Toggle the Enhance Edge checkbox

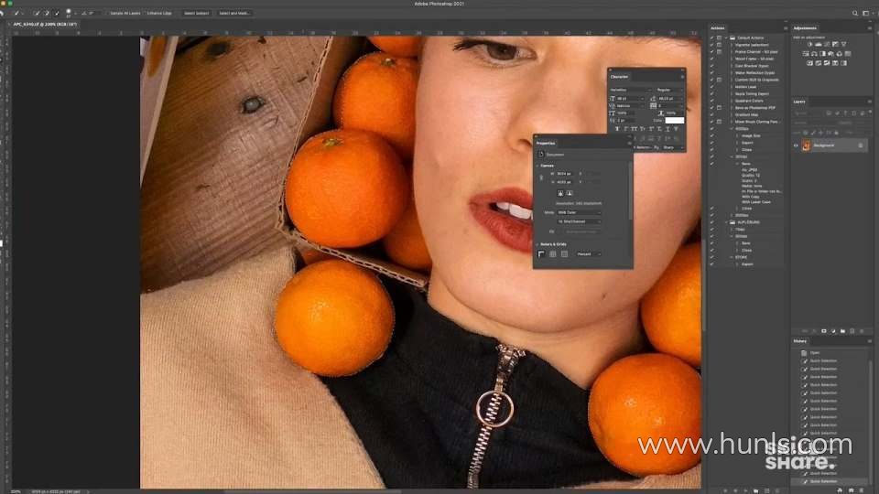point(145,13)
